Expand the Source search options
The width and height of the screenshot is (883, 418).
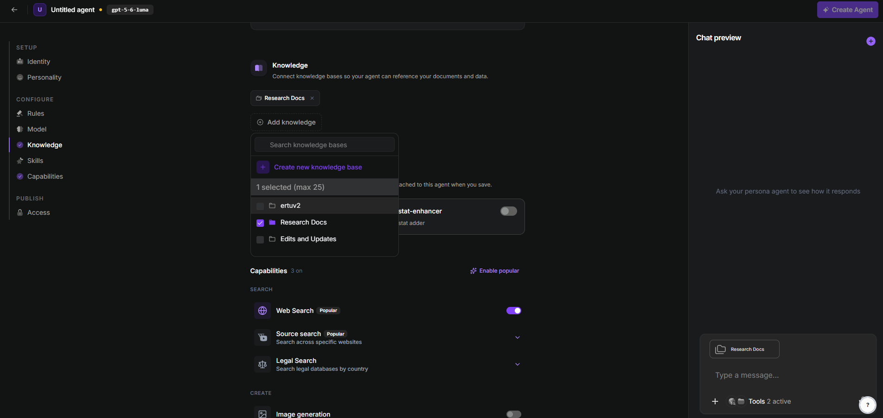(518, 337)
